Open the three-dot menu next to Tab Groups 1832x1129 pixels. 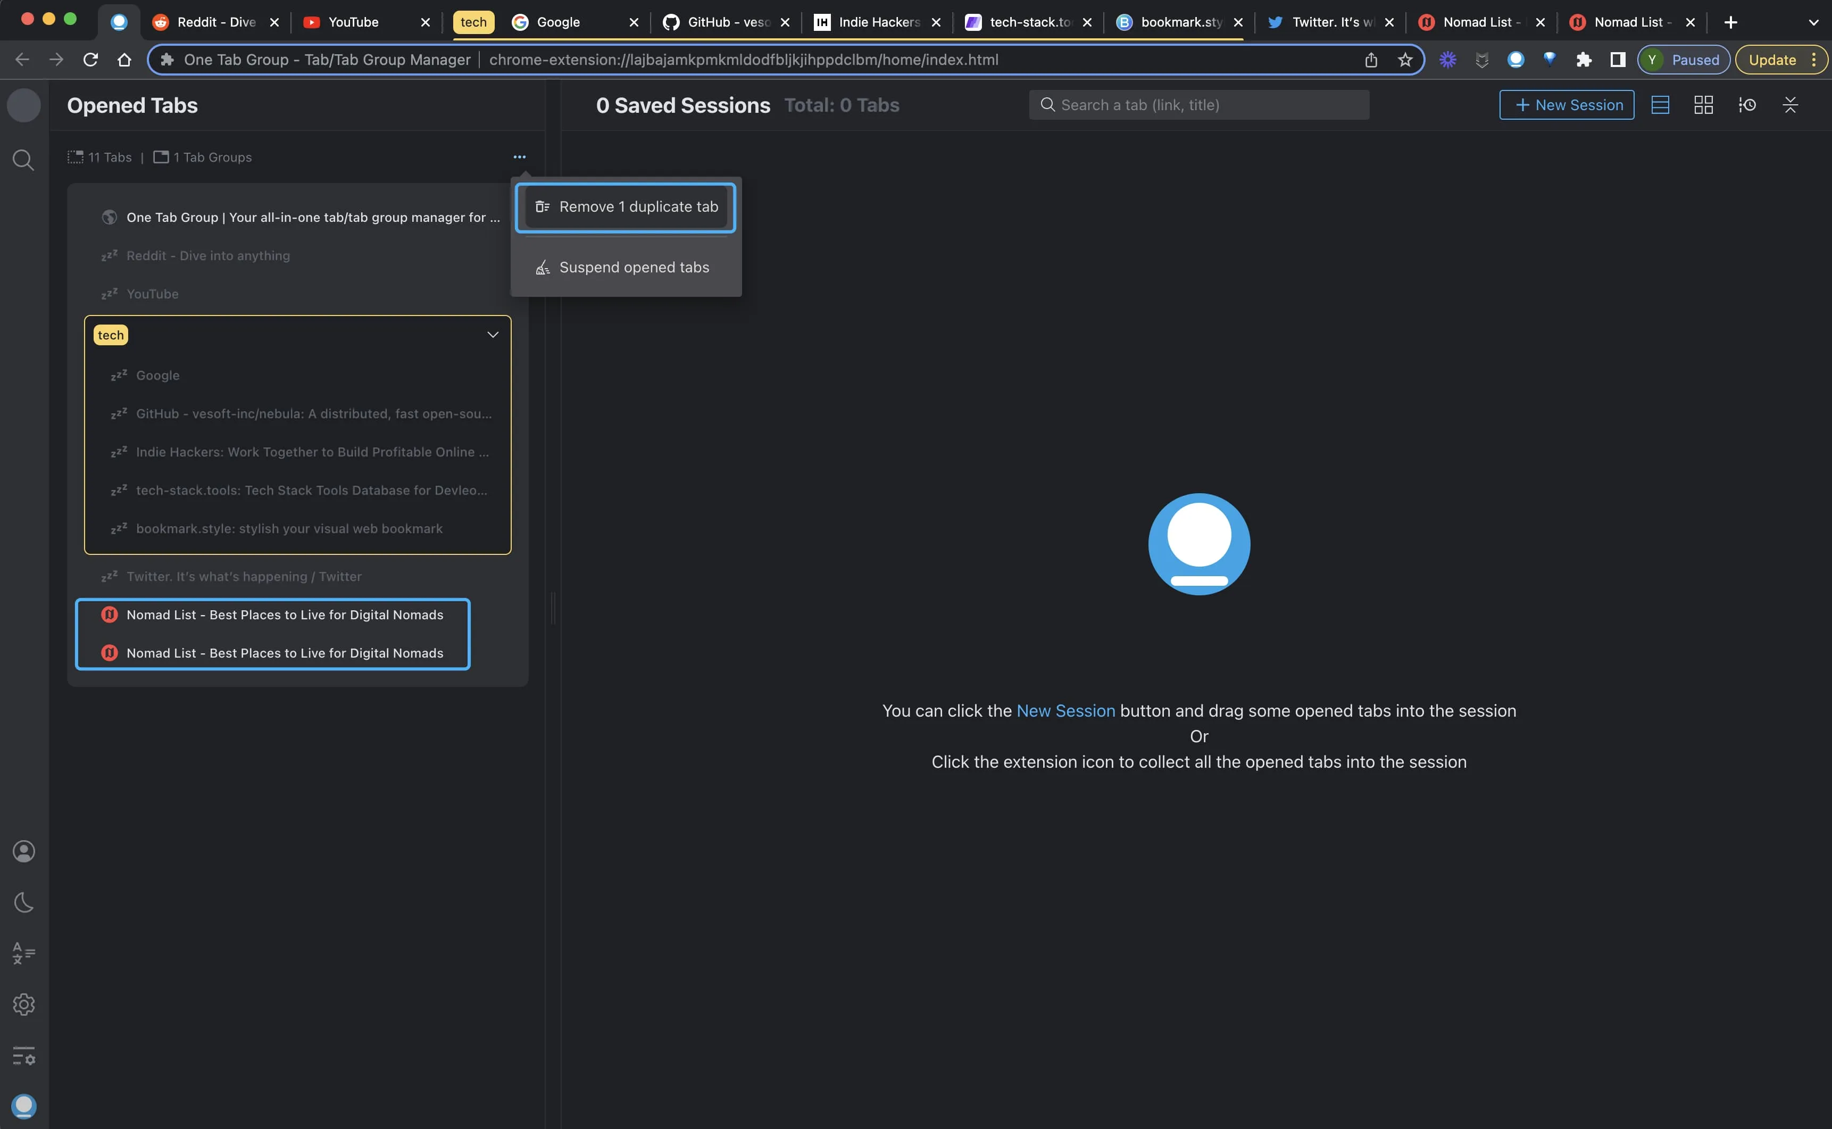coord(520,157)
